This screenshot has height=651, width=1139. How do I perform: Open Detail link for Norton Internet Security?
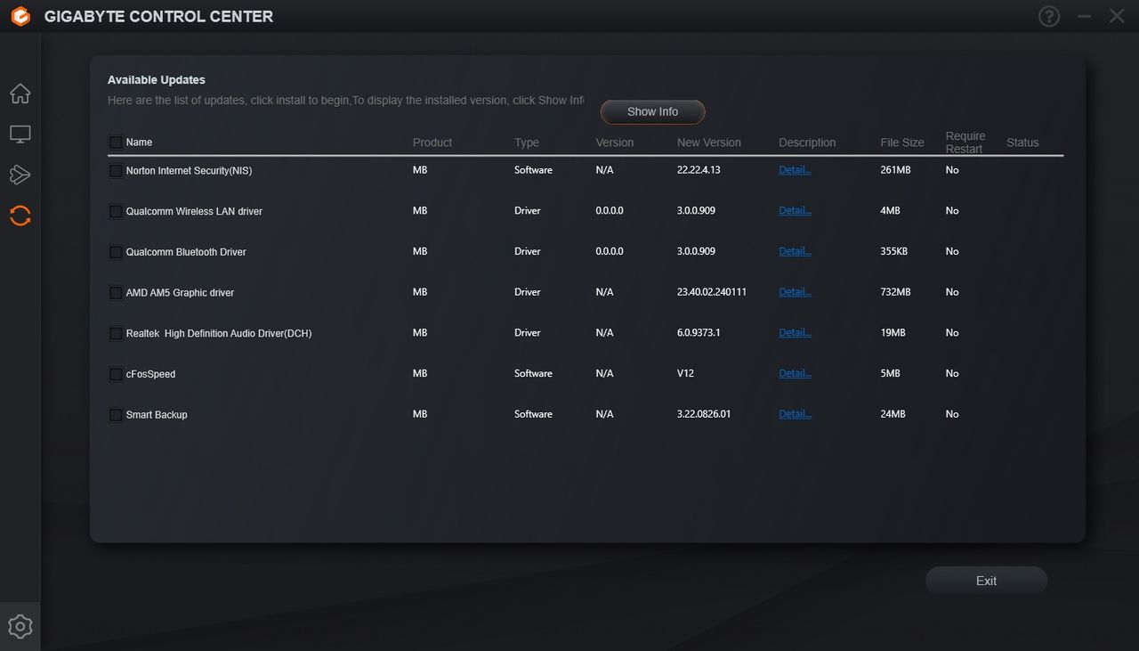coord(795,170)
